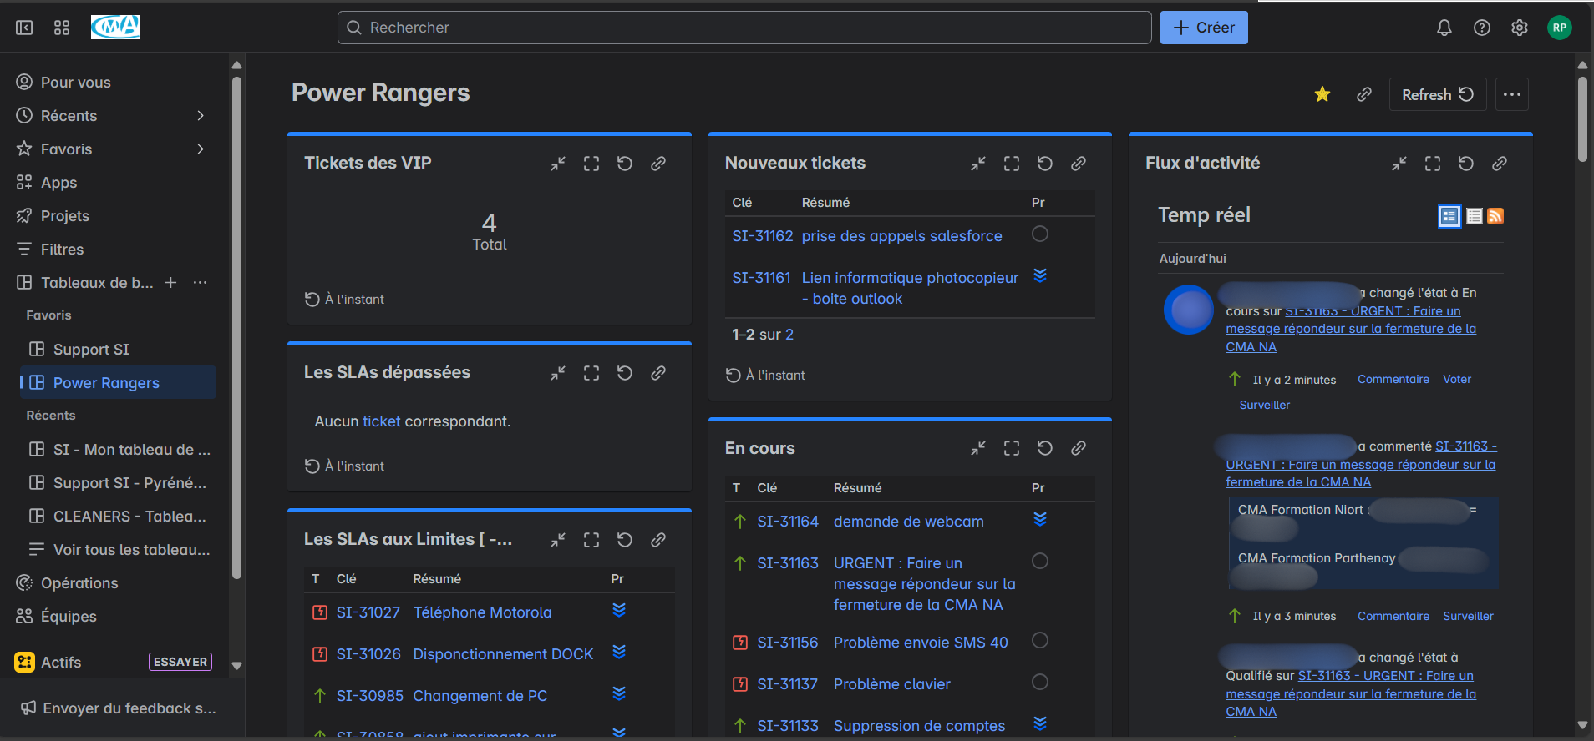Maximize the Les SLAs dépassées gadget
This screenshot has height=741, width=1594.
click(x=591, y=373)
